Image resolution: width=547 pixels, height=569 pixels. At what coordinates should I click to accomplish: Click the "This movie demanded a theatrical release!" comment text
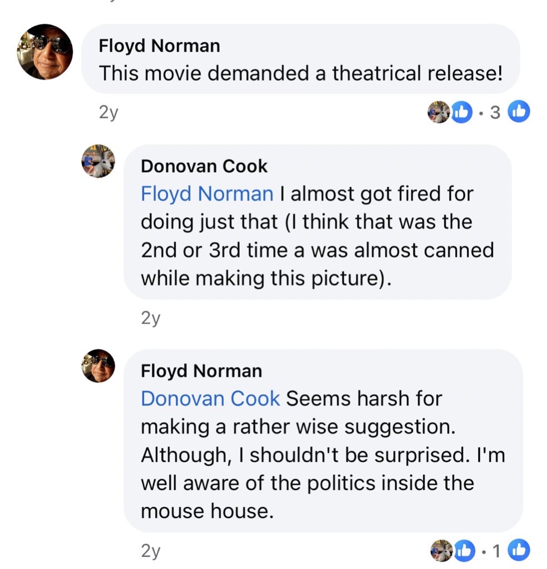click(x=300, y=73)
